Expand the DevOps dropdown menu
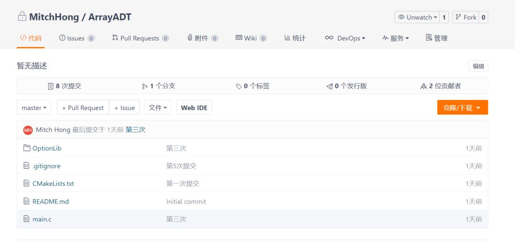The image size is (515, 242). click(345, 38)
